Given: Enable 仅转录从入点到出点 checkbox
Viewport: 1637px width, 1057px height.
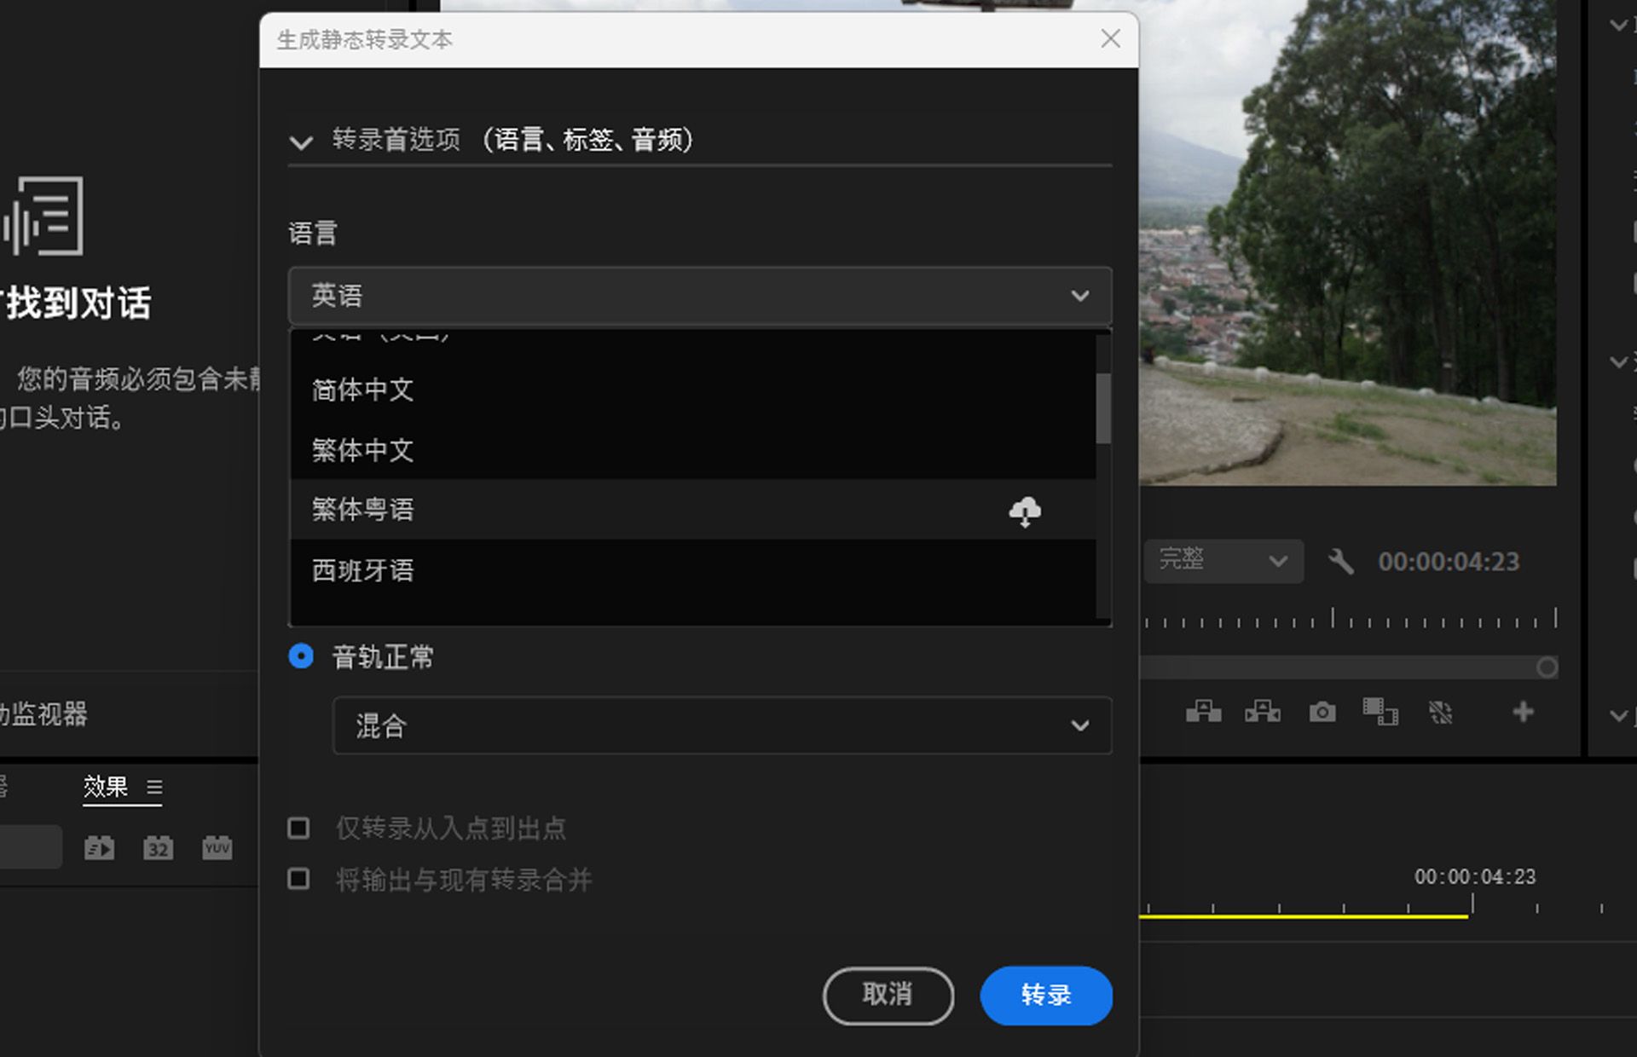Looking at the screenshot, I should (298, 828).
